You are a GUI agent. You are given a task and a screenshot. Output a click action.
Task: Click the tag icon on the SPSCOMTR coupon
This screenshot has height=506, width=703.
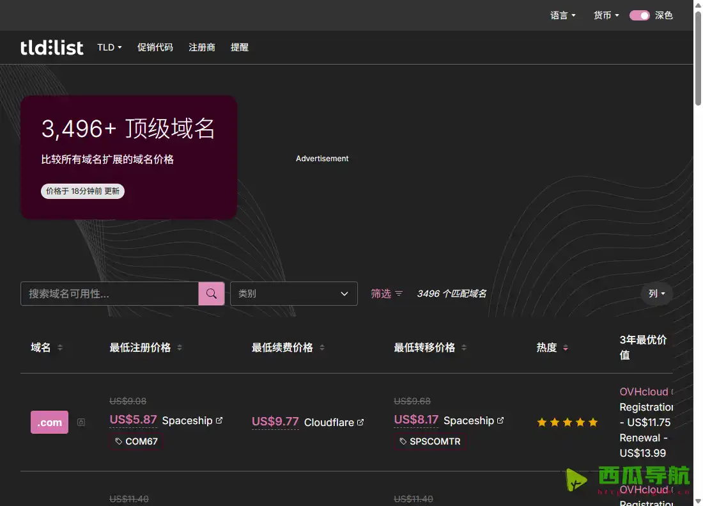coord(403,441)
